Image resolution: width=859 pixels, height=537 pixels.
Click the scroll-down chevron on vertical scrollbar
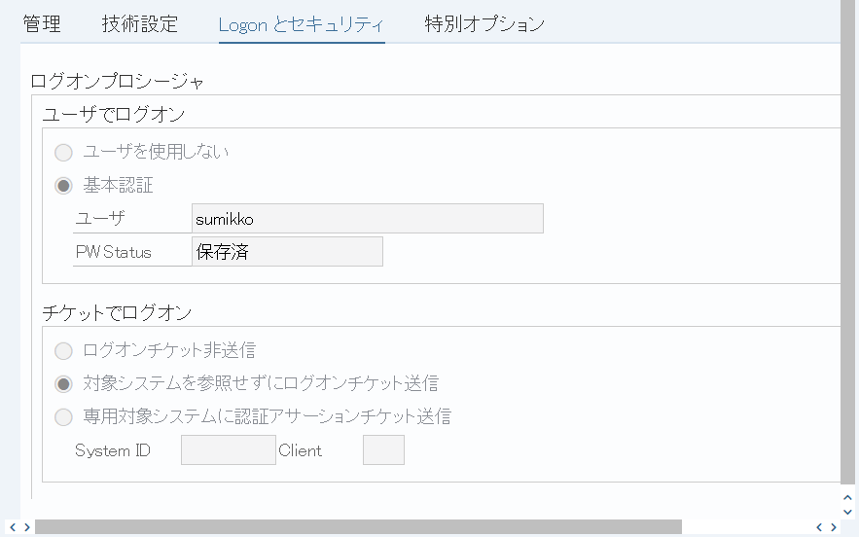[x=847, y=512]
